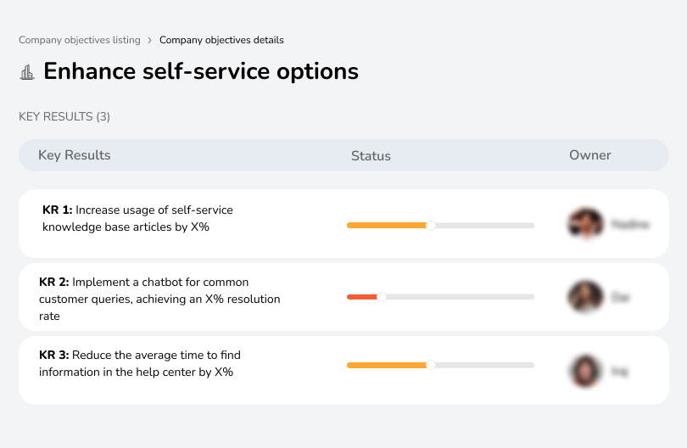Click the owner name next to the KR 3 avatar
Image resolution: width=687 pixels, height=448 pixels.
[x=619, y=371]
